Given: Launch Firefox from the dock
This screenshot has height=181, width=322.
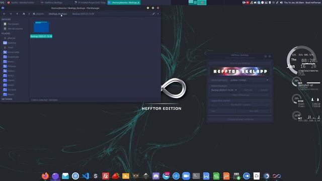Looking at the screenshot, I should click(x=45, y=176).
